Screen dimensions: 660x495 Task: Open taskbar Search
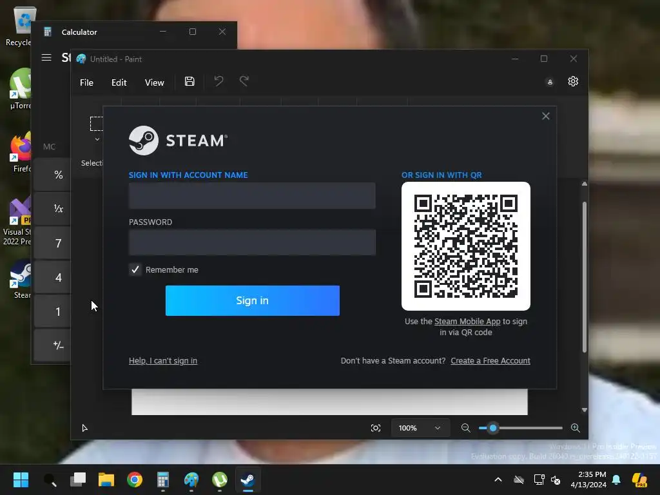click(x=50, y=480)
